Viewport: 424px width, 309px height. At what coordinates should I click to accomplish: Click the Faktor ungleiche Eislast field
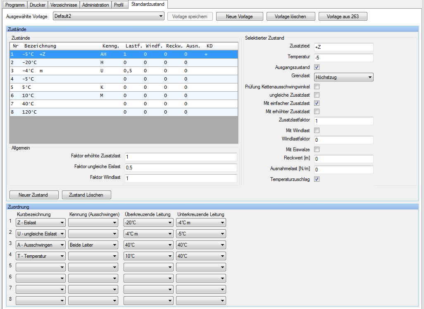(x=181, y=168)
